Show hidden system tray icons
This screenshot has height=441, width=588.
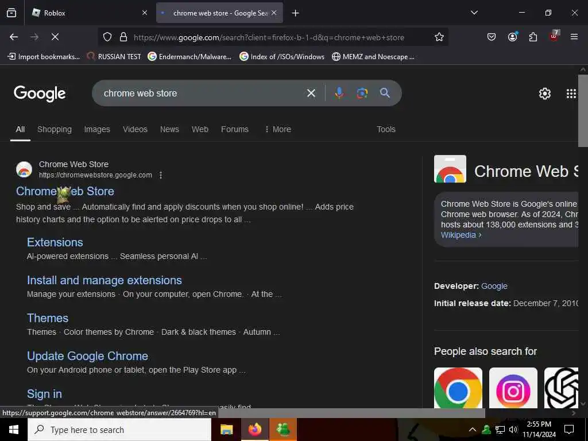pos(473,430)
